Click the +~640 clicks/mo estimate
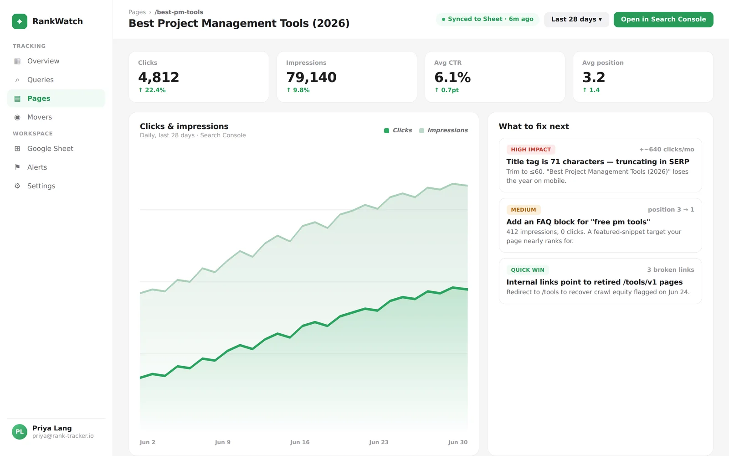This screenshot has width=729, height=456. pyautogui.click(x=667, y=150)
